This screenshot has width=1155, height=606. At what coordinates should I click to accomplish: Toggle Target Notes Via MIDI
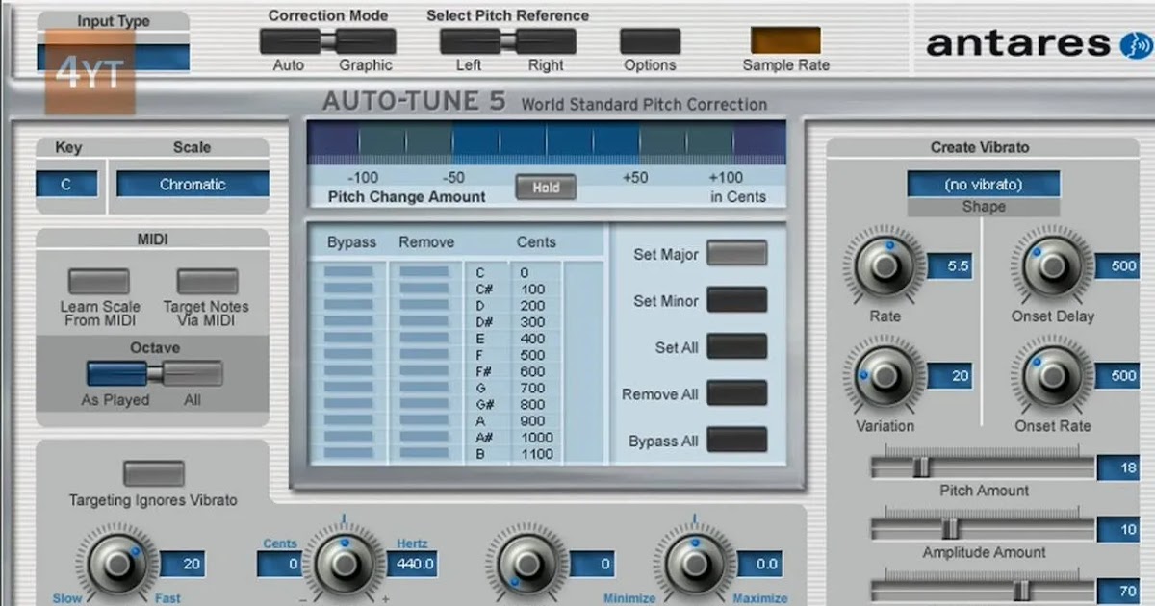[x=207, y=281]
